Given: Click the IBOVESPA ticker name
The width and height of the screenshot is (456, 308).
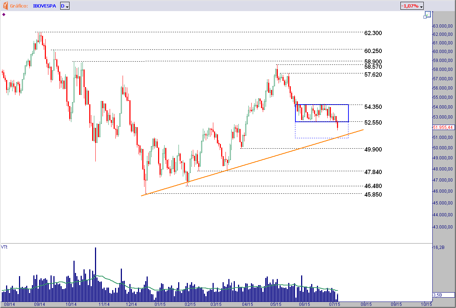Looking at the screenshot, I should [x=44, y=6].
